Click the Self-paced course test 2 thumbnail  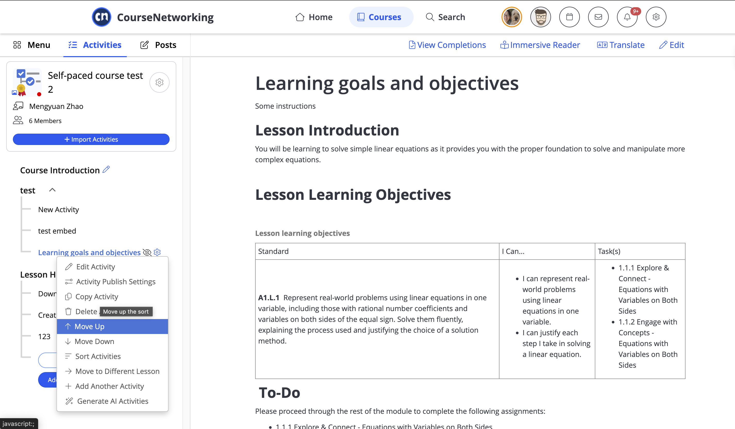pos(27,82)
